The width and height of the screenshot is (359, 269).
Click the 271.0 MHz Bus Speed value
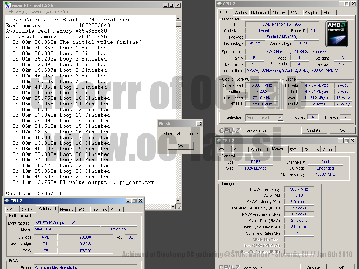pos(262,98)
